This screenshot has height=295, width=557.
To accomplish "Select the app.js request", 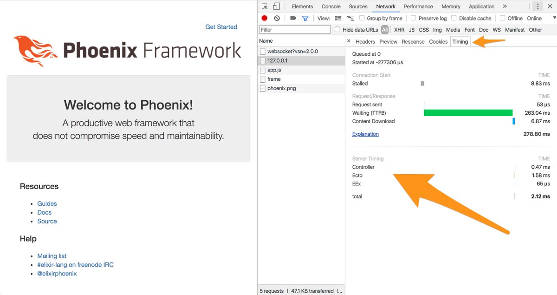I will tap(301, 70).
